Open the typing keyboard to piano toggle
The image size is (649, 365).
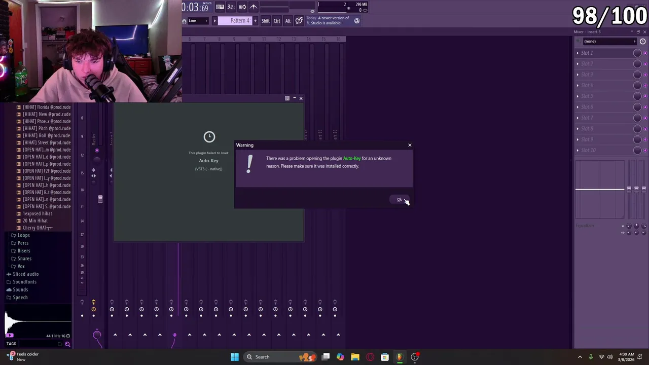coord(220,7)
